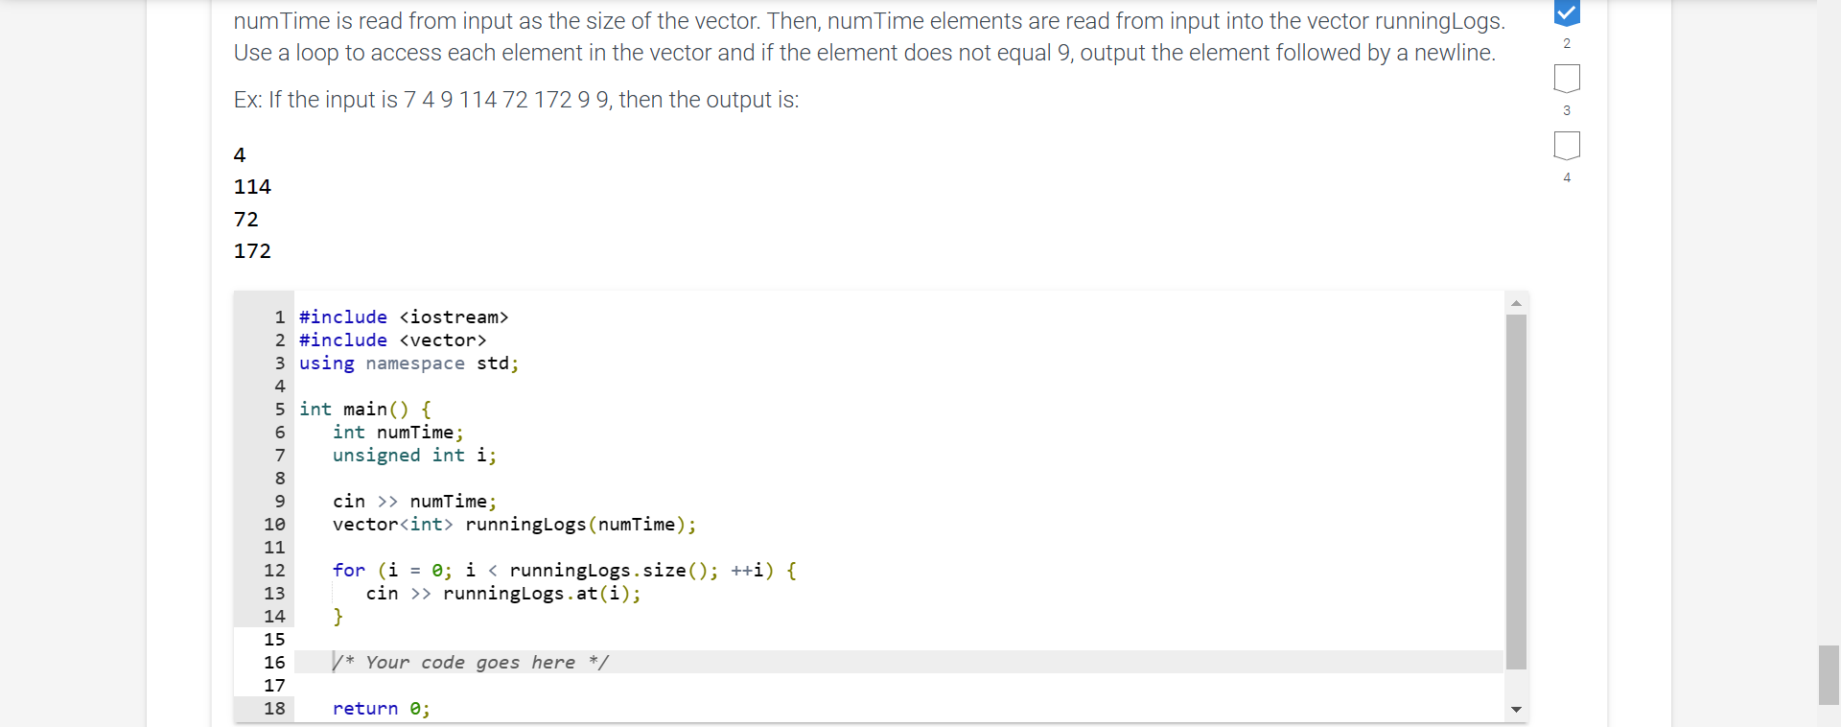Click line number 16 in the gutter
1841x727 pixels.
(274, 662)
